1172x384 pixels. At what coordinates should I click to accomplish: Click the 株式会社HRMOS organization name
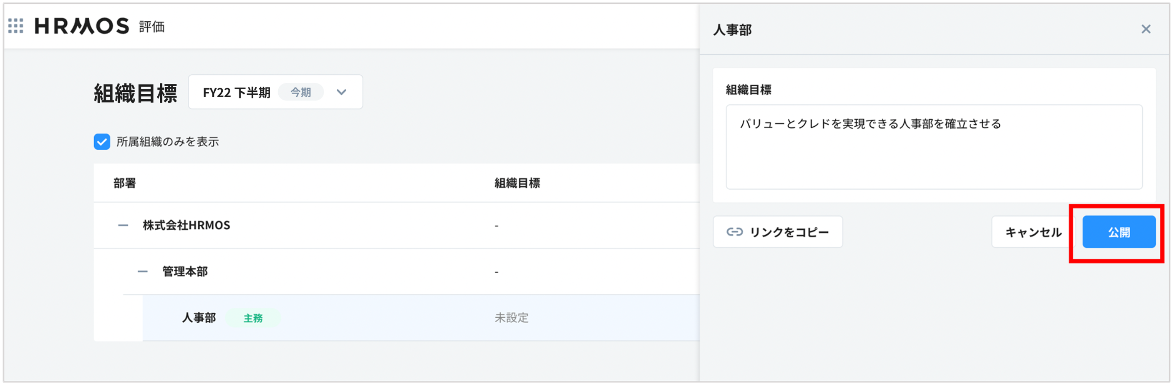click(x=186, y=226)
